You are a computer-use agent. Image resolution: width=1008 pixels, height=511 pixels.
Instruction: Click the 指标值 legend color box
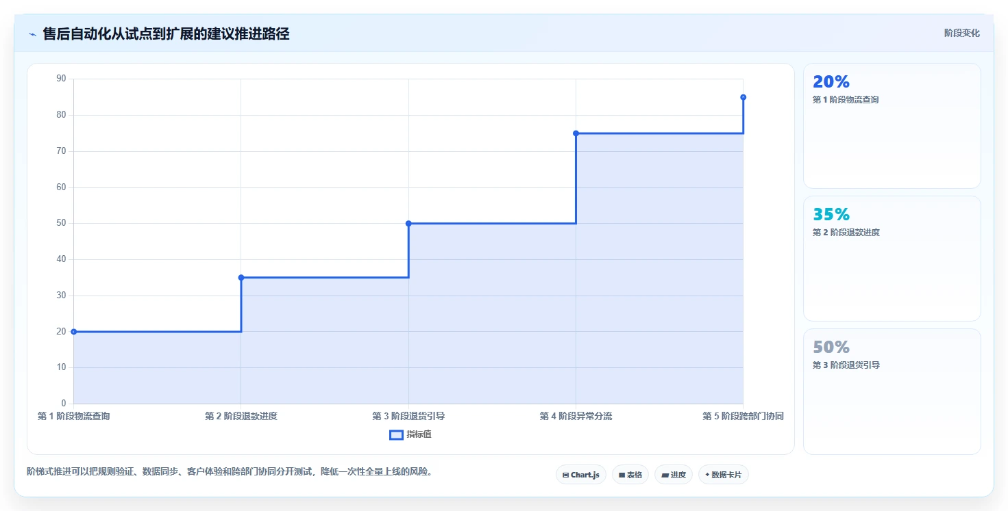(396, 434)
